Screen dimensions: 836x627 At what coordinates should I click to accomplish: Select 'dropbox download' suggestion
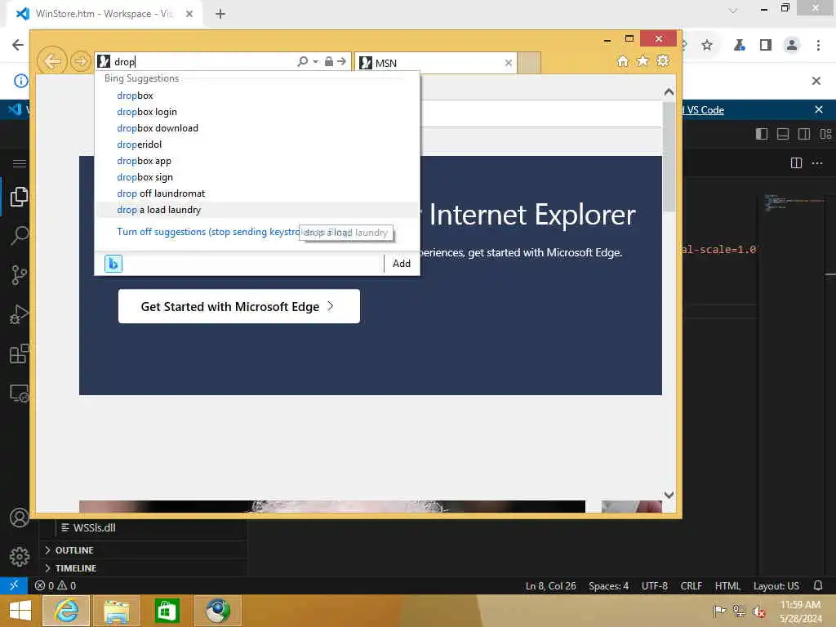(x=257, y=128)
